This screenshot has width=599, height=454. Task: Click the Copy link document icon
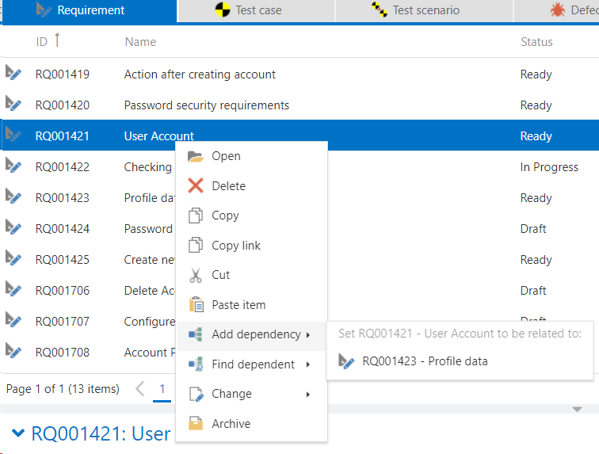[x=196, y=246]
